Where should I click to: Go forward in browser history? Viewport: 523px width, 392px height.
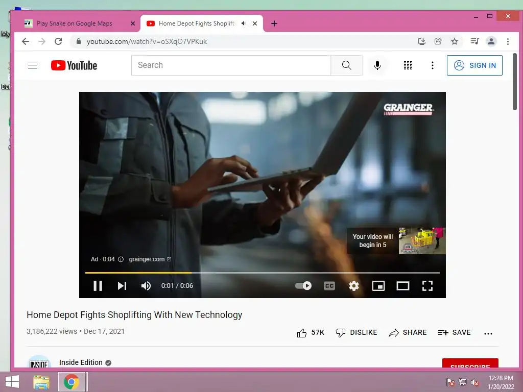coord(42,41)
